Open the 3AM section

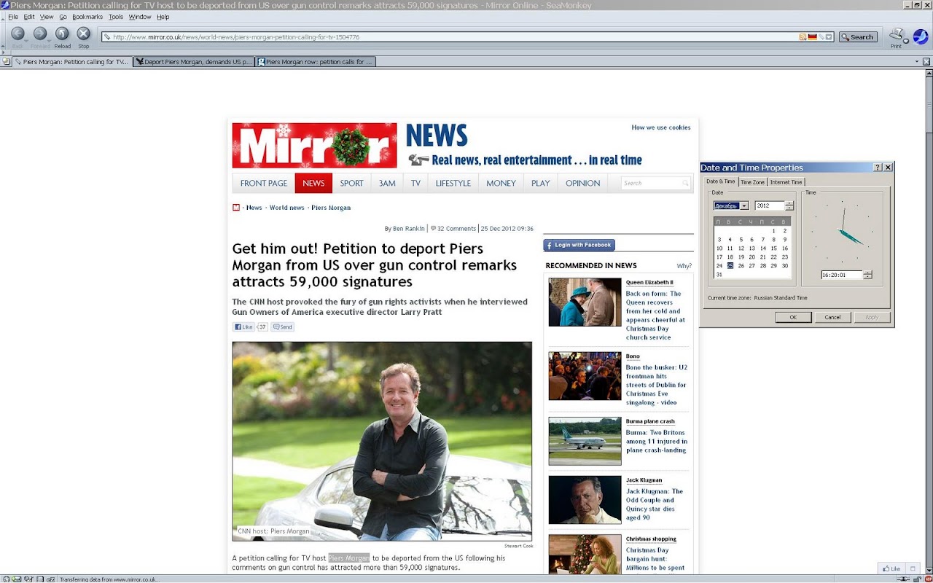tap(387, 183)
